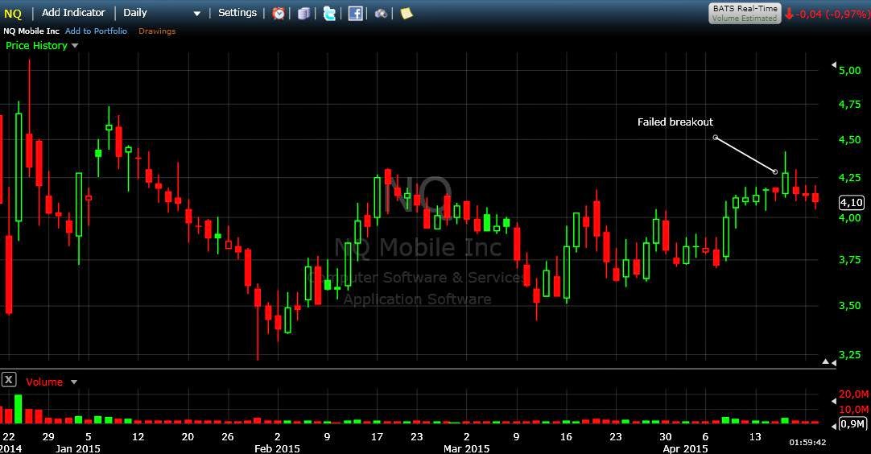
Task: Click the stacked database icon
Action: point(303,14)
